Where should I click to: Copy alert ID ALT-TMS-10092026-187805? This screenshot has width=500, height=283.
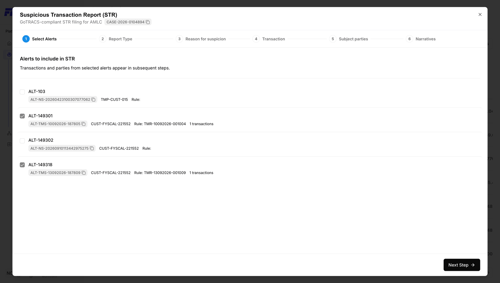click(83, 124)
